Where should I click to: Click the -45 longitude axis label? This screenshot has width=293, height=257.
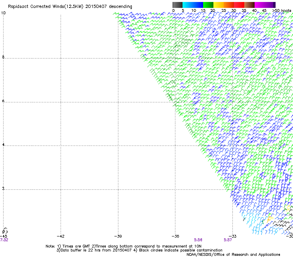point(4,236)
